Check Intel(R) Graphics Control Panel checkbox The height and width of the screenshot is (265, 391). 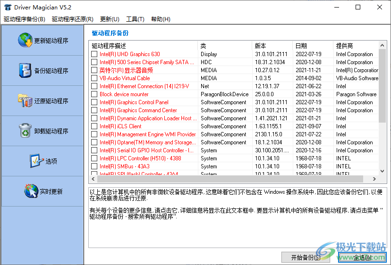pos(94,102)
